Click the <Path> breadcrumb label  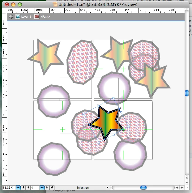[x=45, y=17]
